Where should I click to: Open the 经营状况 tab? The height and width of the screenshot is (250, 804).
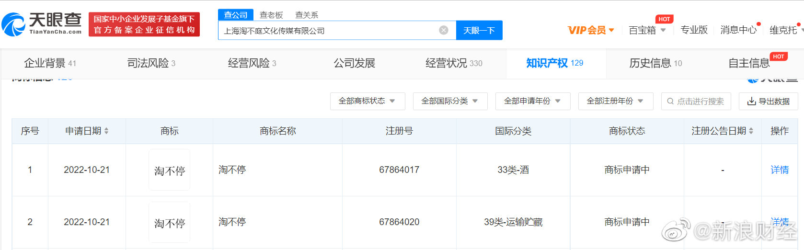[453, 63]
